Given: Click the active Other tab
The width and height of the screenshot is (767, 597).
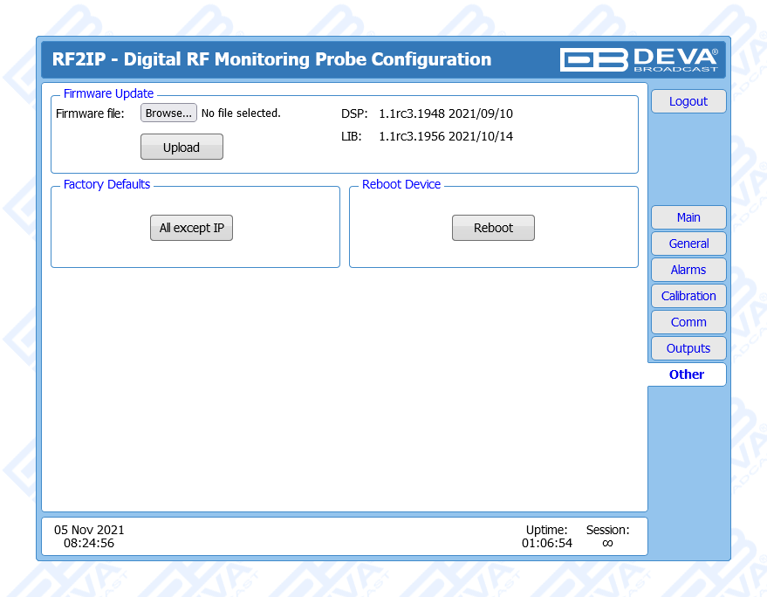Looking at the screenshot, I should (x=687, y=374).
